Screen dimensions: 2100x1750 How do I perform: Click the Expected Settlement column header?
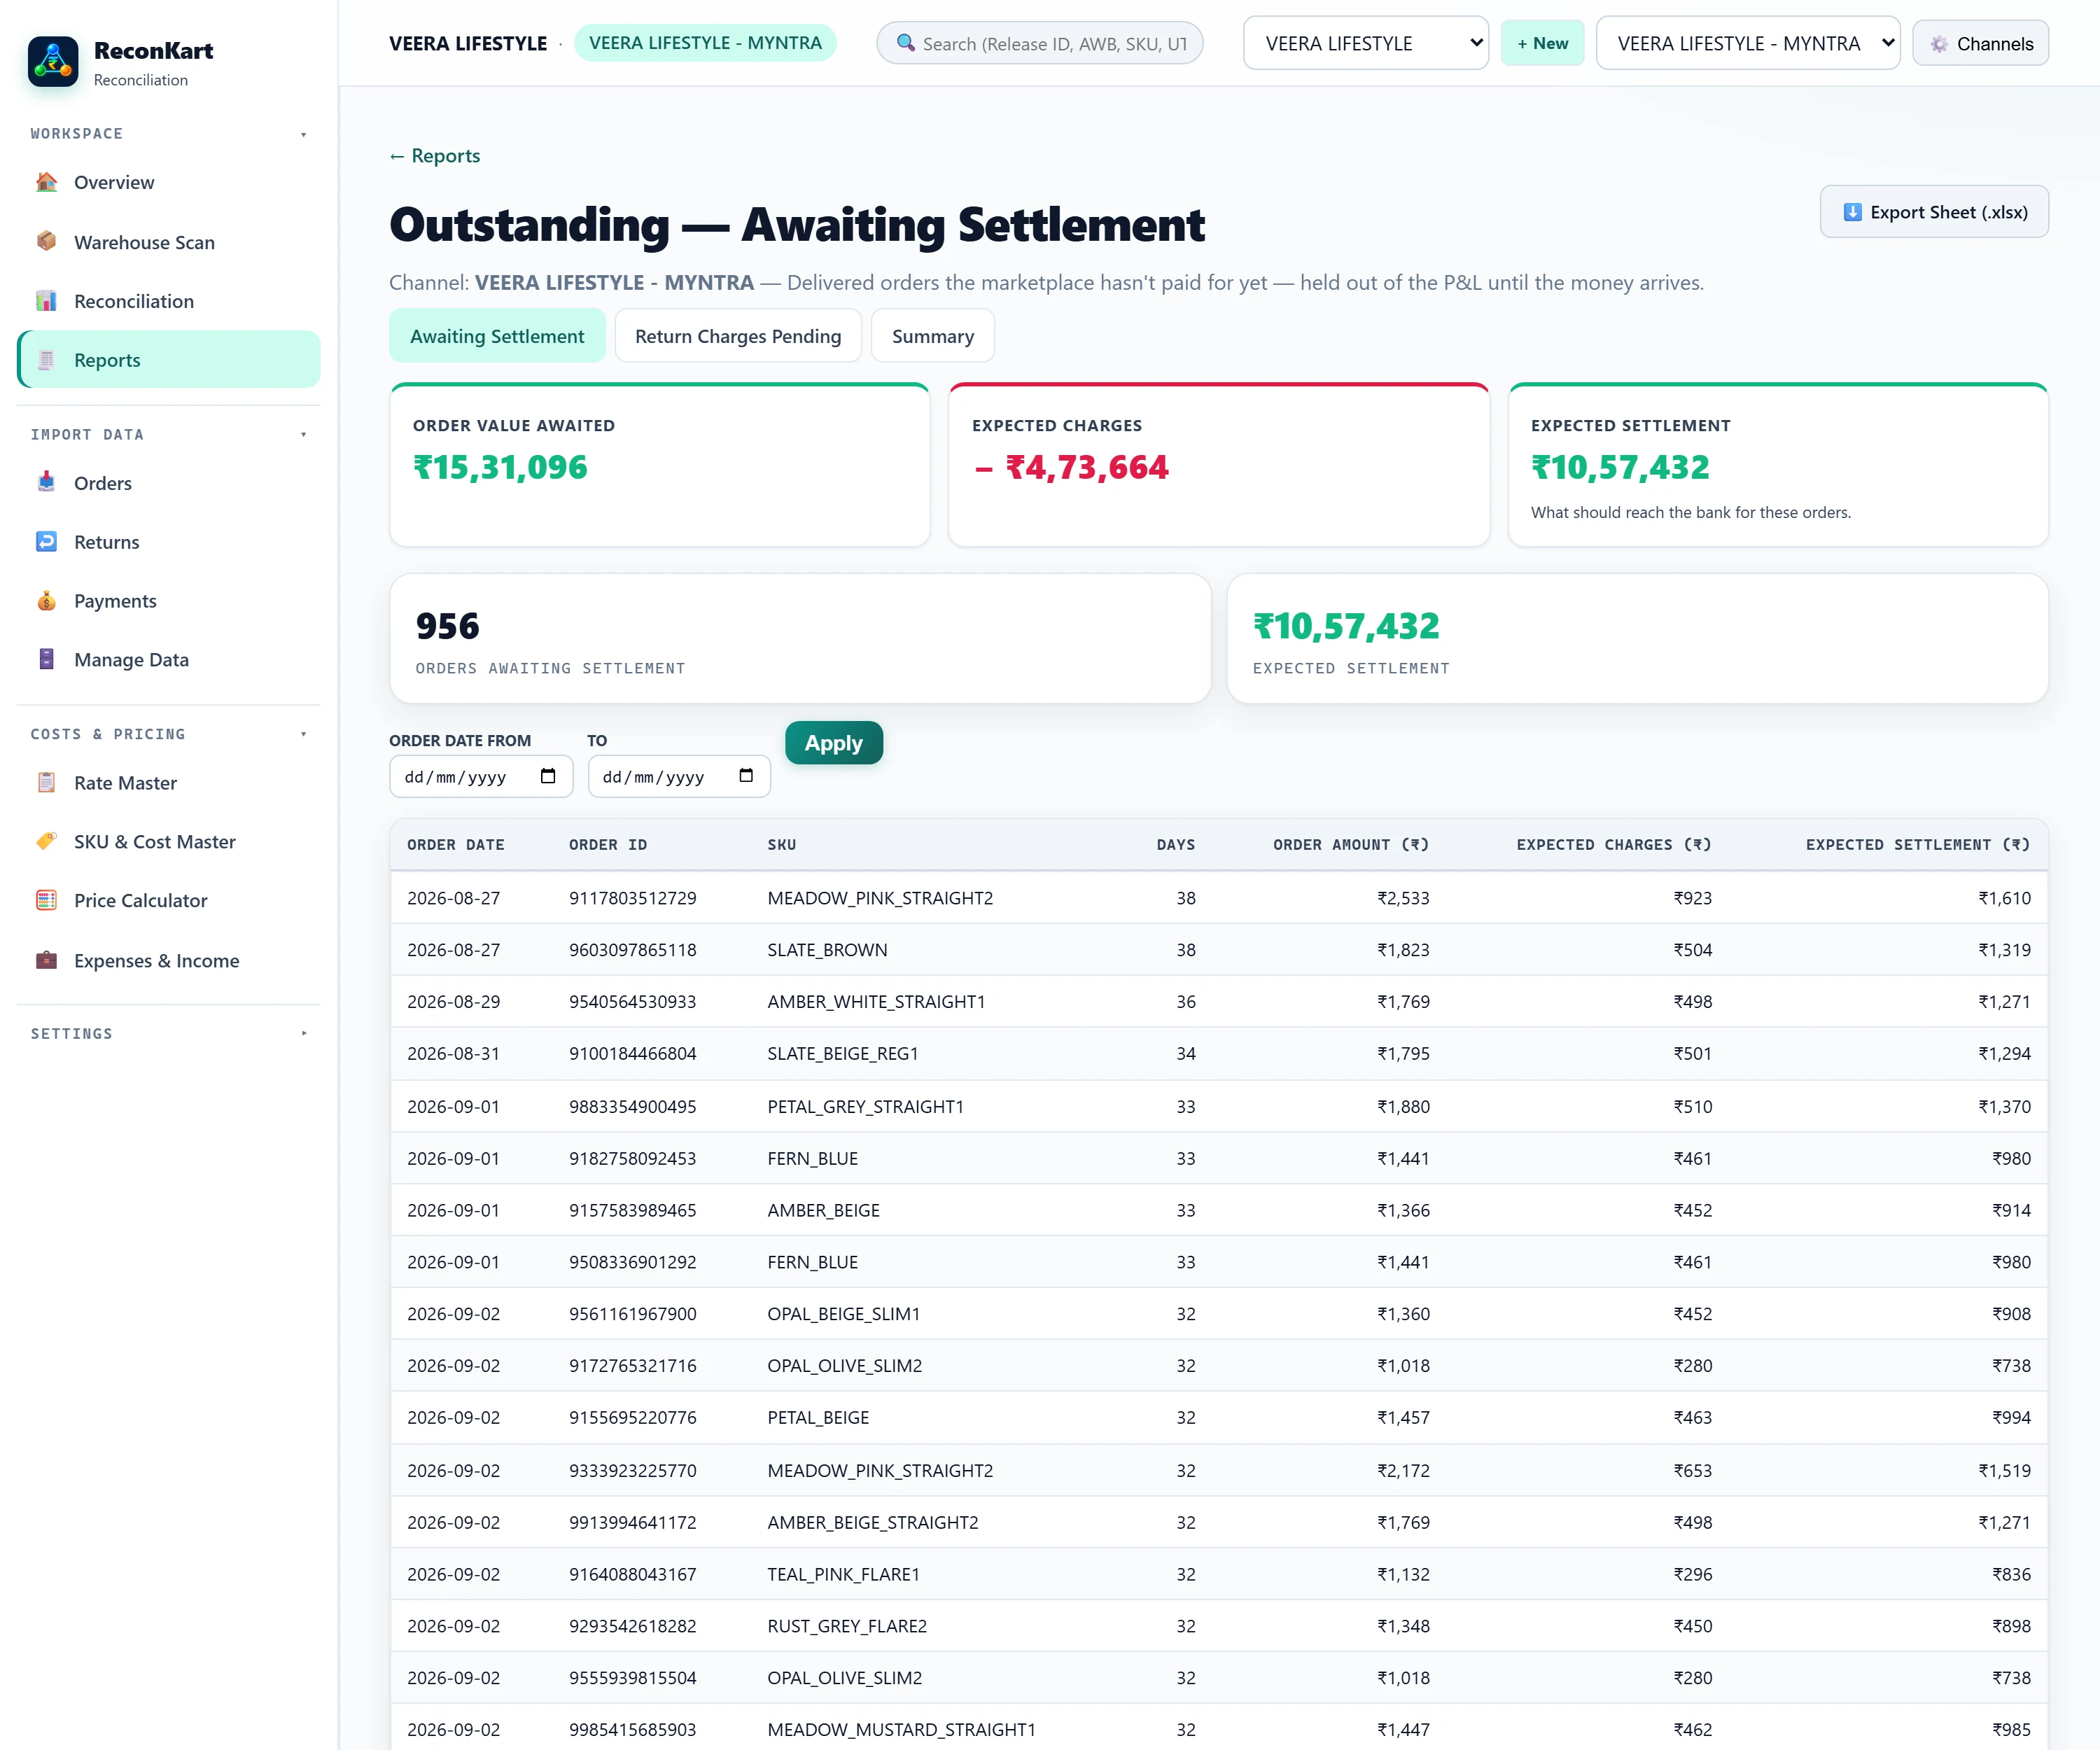click(1917, 845)
